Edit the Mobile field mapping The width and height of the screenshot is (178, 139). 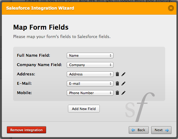coord(123,93)
